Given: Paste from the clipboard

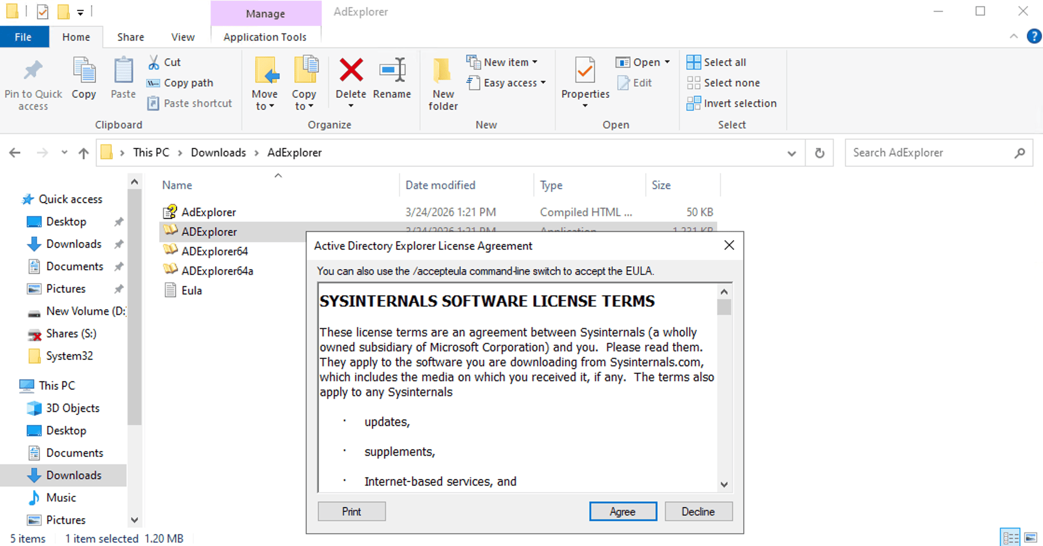Looking at the screenshot, I should [122, 79].
